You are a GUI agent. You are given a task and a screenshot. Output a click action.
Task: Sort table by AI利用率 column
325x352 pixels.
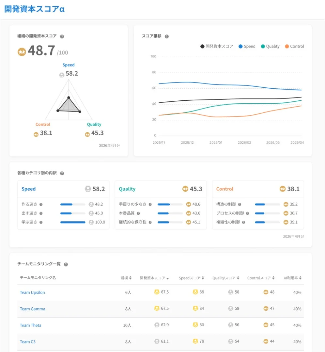pyautogui.click(x=292, y=278)
